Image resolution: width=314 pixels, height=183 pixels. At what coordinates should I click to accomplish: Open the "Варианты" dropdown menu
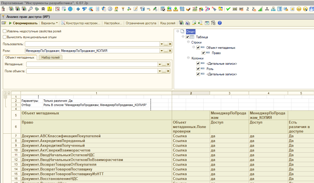[x=50, y=23]
